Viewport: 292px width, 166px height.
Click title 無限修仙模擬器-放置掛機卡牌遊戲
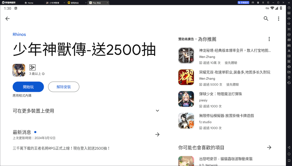[226, 116]
